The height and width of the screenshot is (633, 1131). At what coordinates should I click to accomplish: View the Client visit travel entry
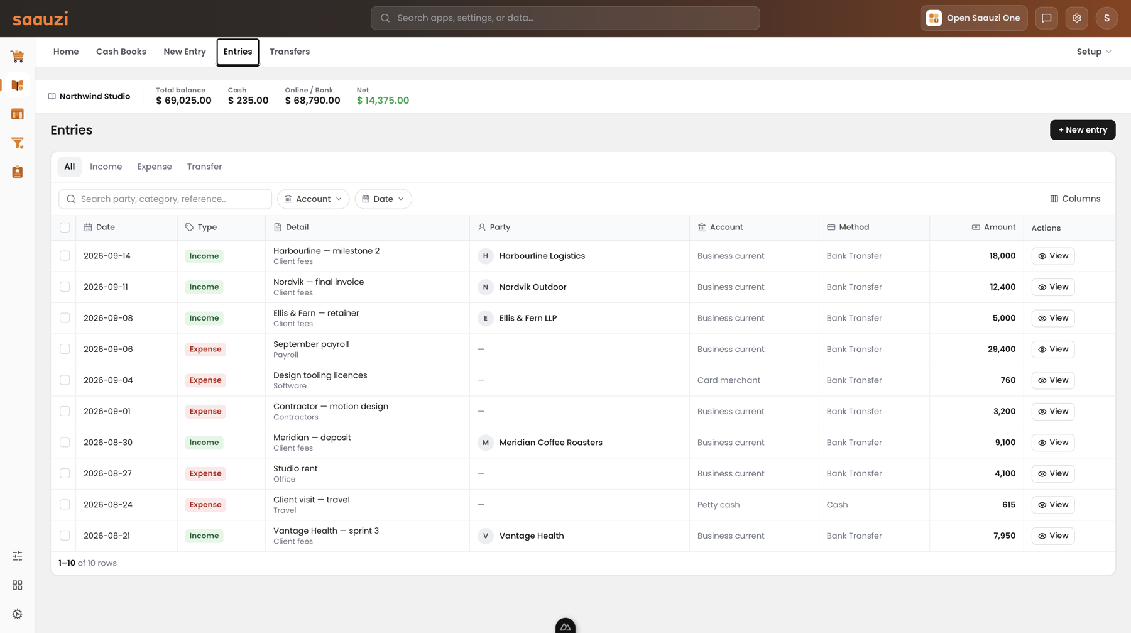point(1053,505)
